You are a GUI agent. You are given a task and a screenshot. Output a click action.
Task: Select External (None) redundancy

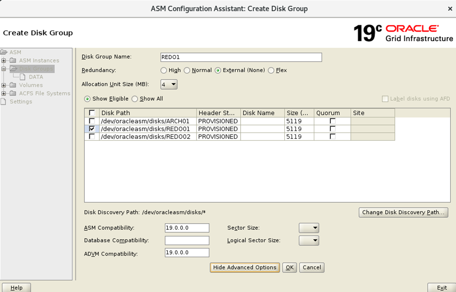pyautogui.click(x=218, y=70)
